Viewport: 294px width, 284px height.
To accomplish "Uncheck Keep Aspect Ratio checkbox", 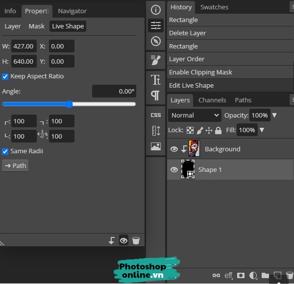I will click(x=5, y=76).
